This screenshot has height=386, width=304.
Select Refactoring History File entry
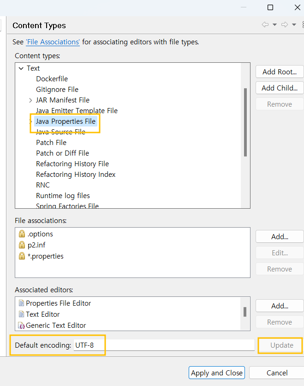(72, 164)
